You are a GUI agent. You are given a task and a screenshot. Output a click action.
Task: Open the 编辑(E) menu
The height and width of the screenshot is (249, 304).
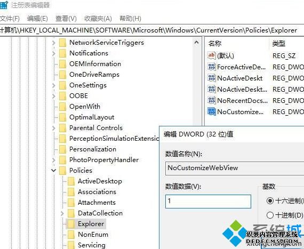coord(37,19)
